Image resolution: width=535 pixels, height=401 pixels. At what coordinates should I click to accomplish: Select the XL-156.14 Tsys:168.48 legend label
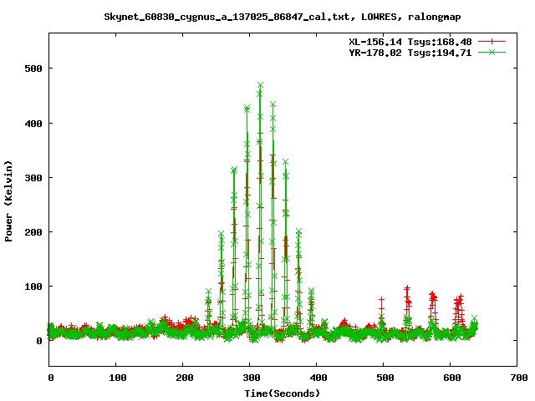click(x=410, y=42)
